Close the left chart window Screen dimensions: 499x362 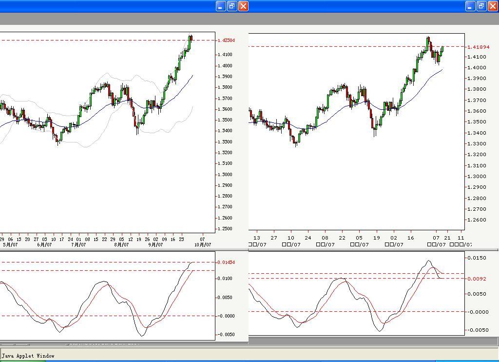(x=244, y=6)
